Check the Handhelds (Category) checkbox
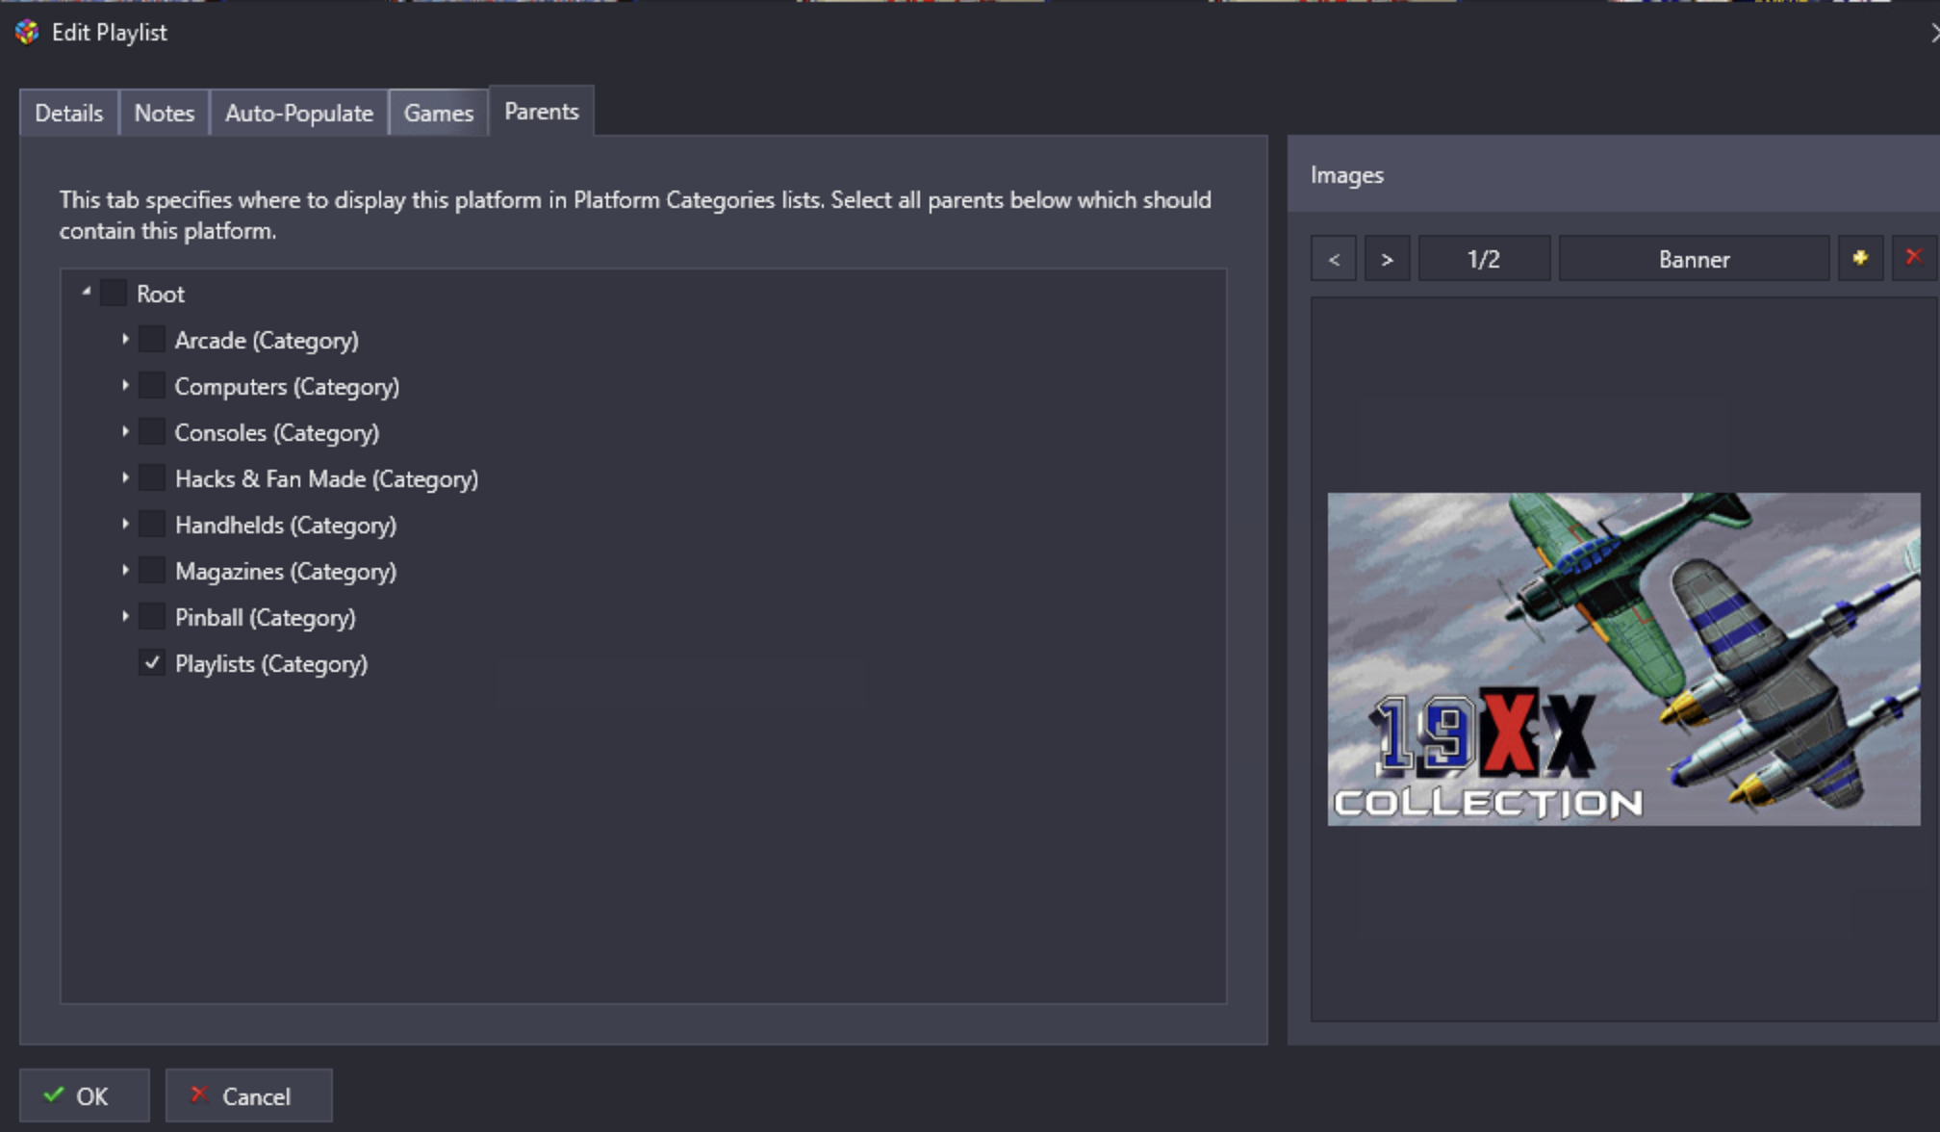The width and height of the screenshot is (1940, 1132). pos(152,524)
